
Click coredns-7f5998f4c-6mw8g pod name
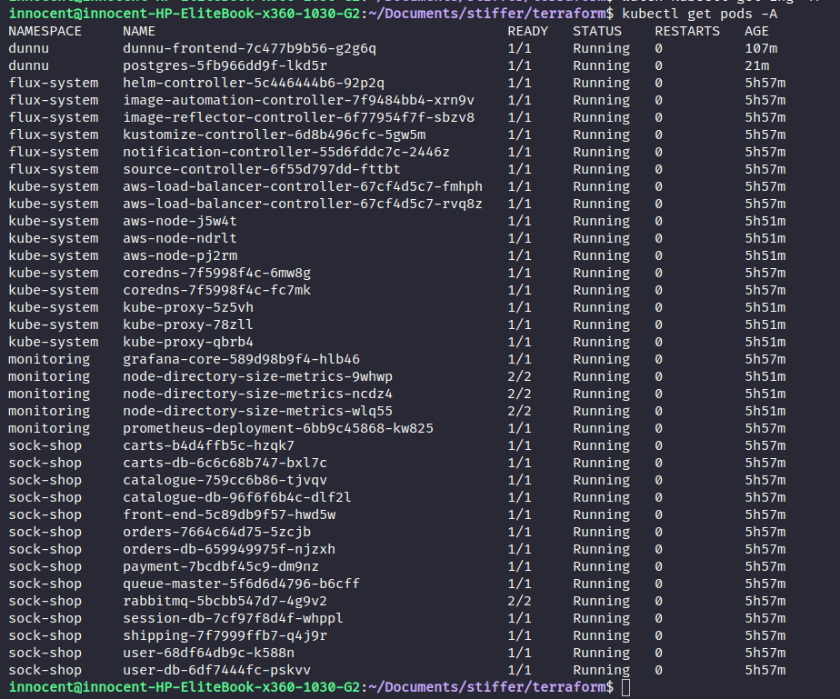[217, 274]
